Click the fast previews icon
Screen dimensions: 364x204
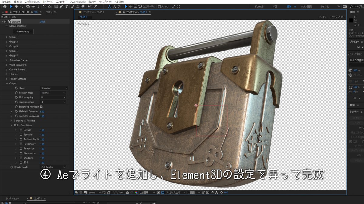pos(208,193)
